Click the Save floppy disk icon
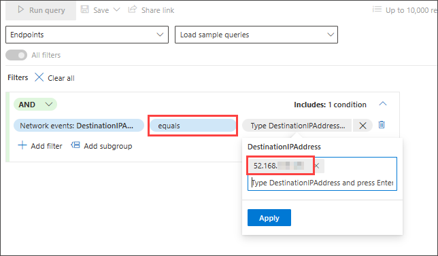Viewport: 438px width, 256px height. (84, 10)
